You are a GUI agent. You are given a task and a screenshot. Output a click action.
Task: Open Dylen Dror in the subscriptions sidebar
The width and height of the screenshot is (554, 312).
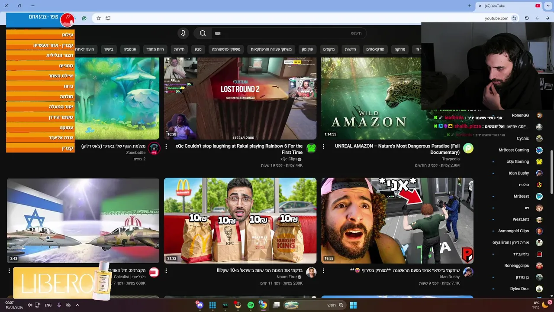pos(519,289)
